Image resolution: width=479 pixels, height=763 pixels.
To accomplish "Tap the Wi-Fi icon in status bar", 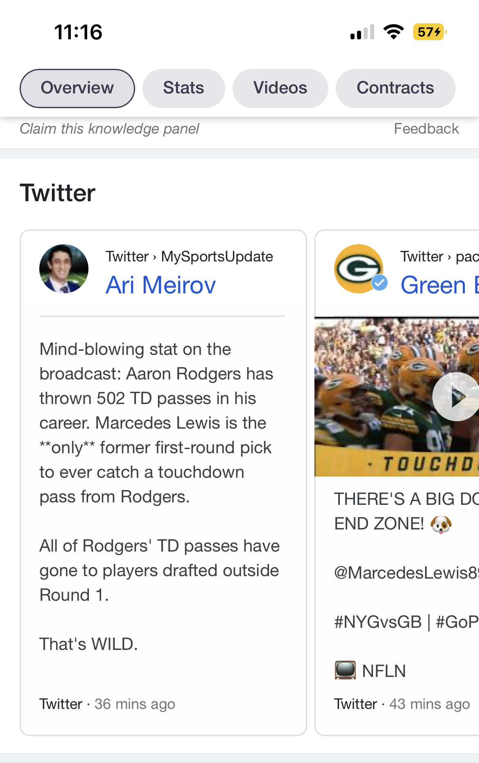I will 393,32.
